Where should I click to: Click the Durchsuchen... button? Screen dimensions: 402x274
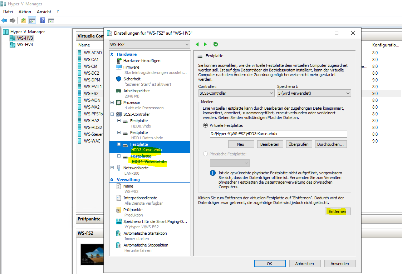331,144
